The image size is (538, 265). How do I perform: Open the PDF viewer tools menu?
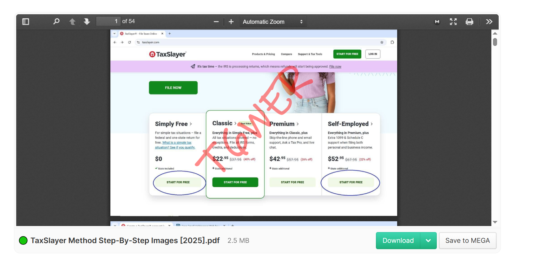click(489, 22)
